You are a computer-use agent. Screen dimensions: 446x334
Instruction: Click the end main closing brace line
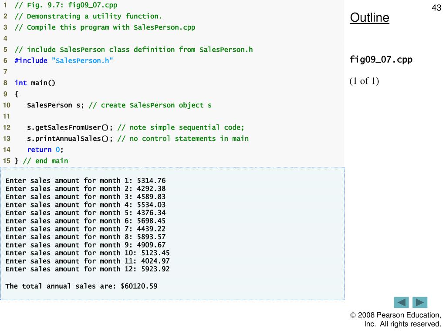[x=41, y=161]
